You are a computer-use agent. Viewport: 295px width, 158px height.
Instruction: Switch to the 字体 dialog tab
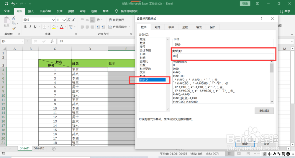171,27
